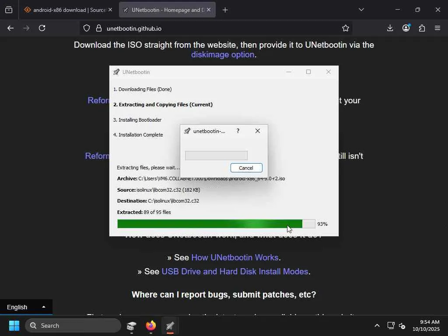
Task: Open the network status tray icon
Action: coord(391,325)
